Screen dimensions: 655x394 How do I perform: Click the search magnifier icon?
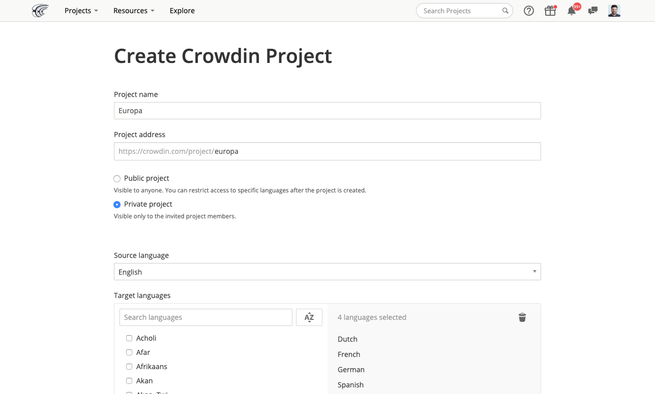tap(505, 11)
